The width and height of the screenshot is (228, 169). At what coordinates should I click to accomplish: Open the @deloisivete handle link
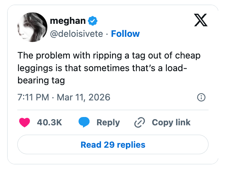click(x=77, y=34)
